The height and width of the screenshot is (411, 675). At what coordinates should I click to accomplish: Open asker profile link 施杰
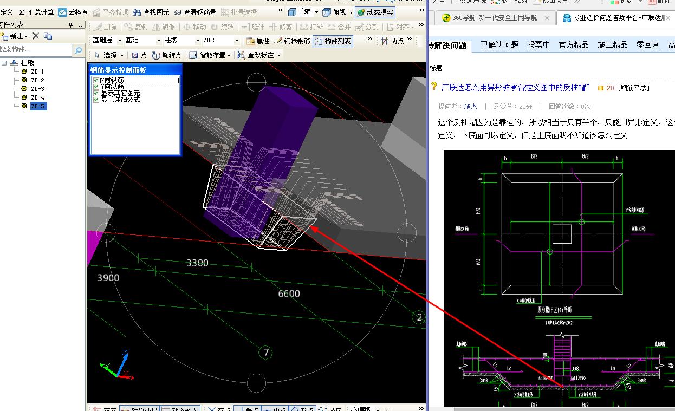point(470,107)
